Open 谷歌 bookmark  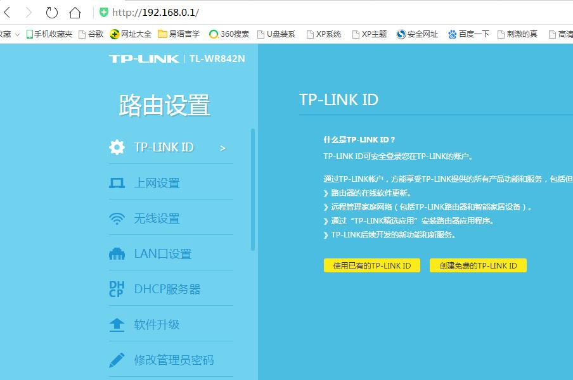[91, 34]
